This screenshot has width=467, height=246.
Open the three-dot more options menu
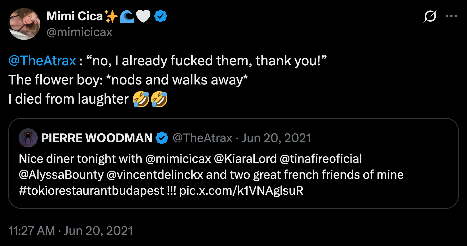pos(451,16)
